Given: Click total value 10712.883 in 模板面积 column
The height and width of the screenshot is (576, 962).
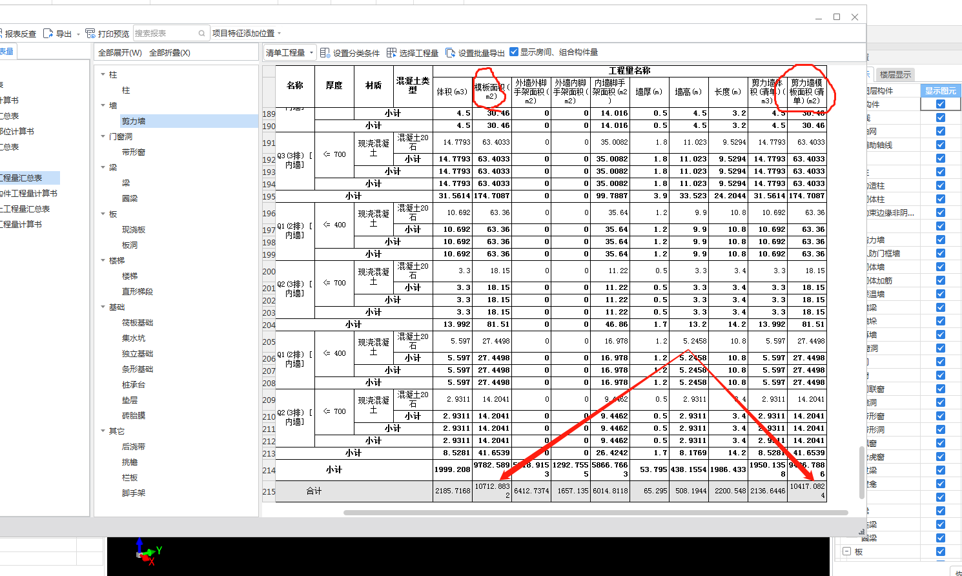Looking at the screenshot, I should click(492, 491).
